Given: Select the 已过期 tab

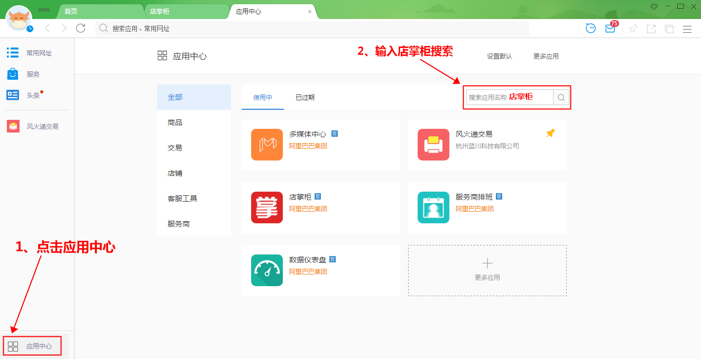Looking at the screenshot, I should [x=305, y=97].
